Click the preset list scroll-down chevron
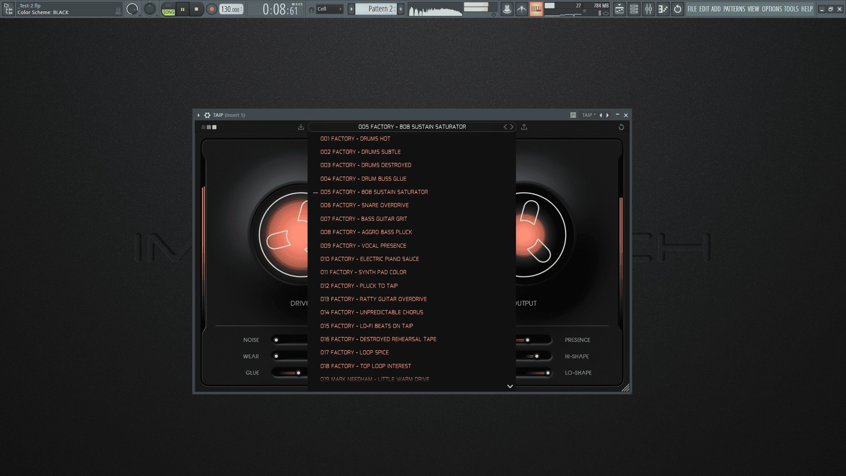 pyautogui.click(x=510, y=387)
